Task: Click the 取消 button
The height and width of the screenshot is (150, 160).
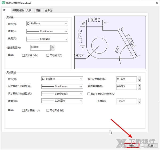Action: pos(151,145)
